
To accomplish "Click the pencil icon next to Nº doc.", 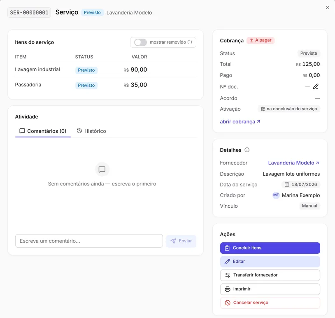I will point(316,86).
